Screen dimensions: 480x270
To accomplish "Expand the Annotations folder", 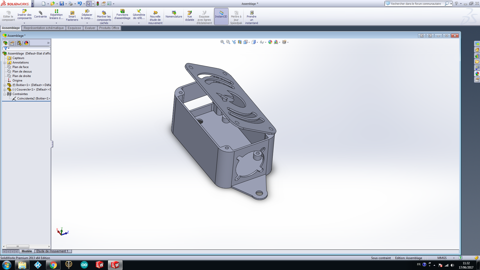I will tap(4, 62).
